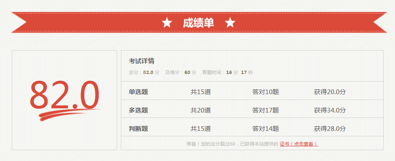This screenshot has height=161, width=395.
Task: Click 共20道 in the 多选题 row
Action: pos(201,110)
